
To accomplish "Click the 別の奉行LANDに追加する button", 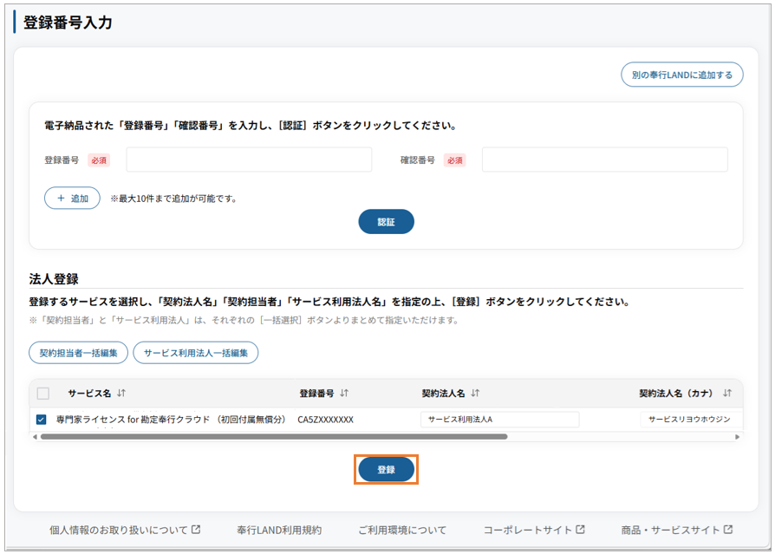I will (681, 75).
